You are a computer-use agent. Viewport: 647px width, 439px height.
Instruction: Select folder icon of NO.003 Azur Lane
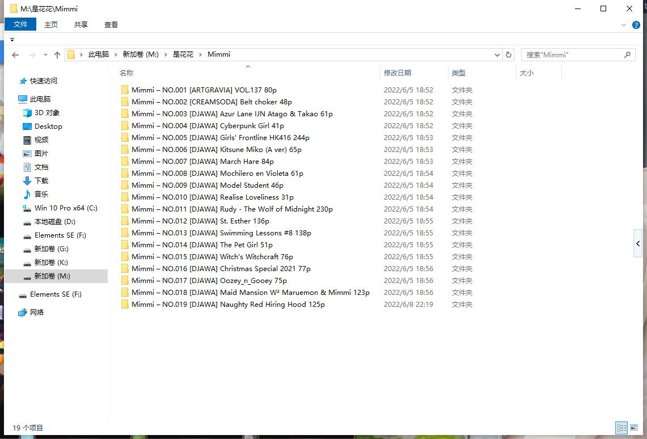125,114
